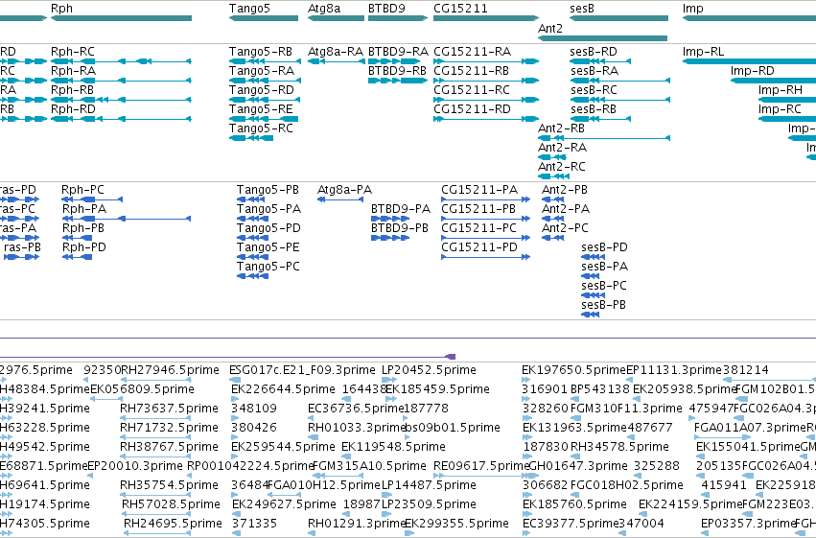Select transcript Rph-RC
Image resolution: width=816 pixels, height=538 pixels.
(x=121, y=61)
